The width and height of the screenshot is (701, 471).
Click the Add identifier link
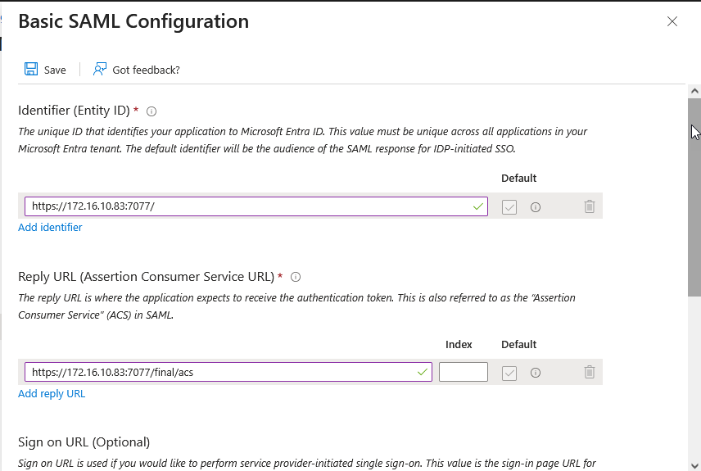coord(50,227)
